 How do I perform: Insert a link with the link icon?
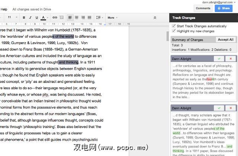(54, 18)
